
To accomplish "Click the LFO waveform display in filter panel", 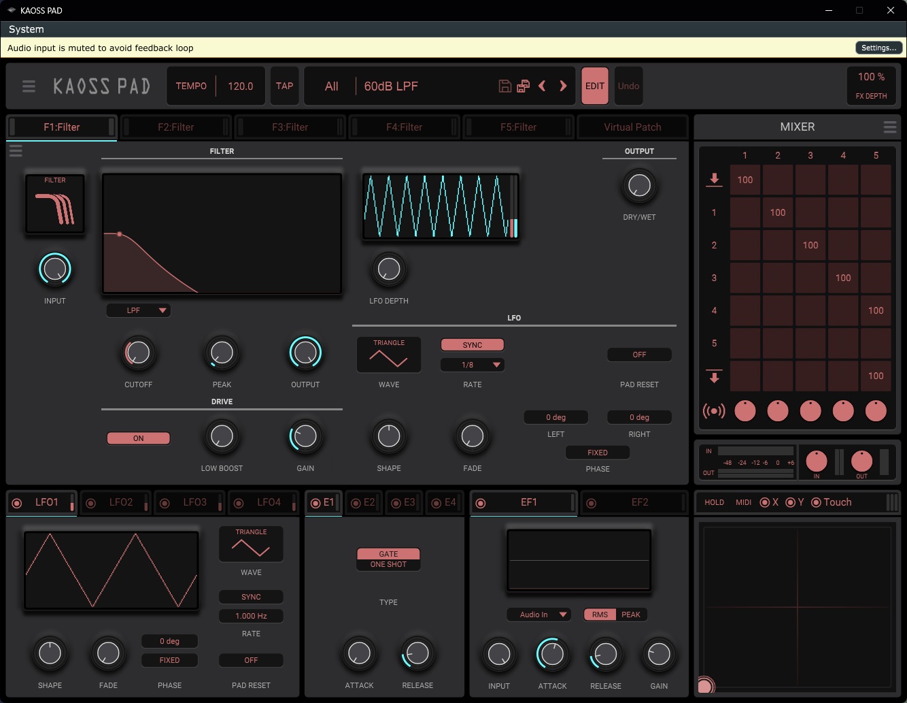I will [x=441, y=206].
